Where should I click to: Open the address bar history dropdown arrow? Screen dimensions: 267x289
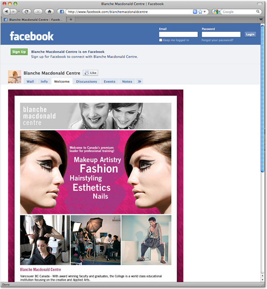(x=204, y=12)
